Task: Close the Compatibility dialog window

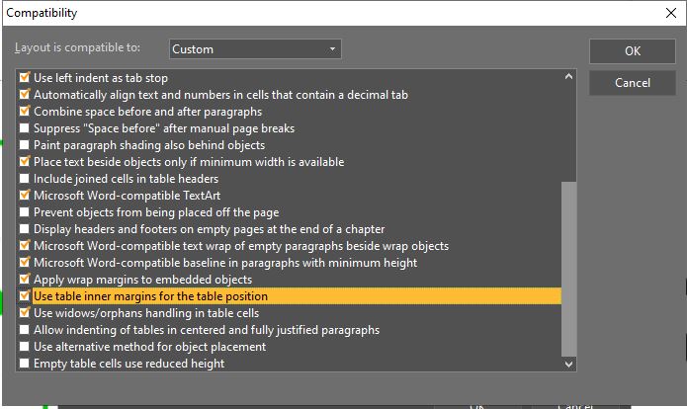Action: pyautogui.click(x=670, y=14)
